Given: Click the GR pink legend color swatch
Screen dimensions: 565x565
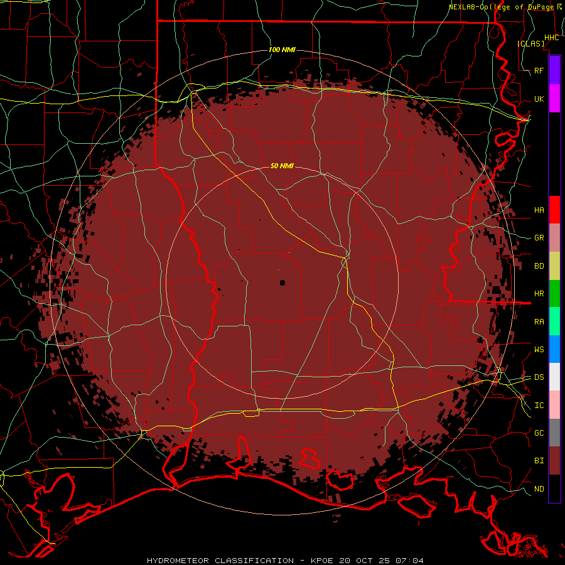Looking at the screenshot, I should tap(554, 238).
